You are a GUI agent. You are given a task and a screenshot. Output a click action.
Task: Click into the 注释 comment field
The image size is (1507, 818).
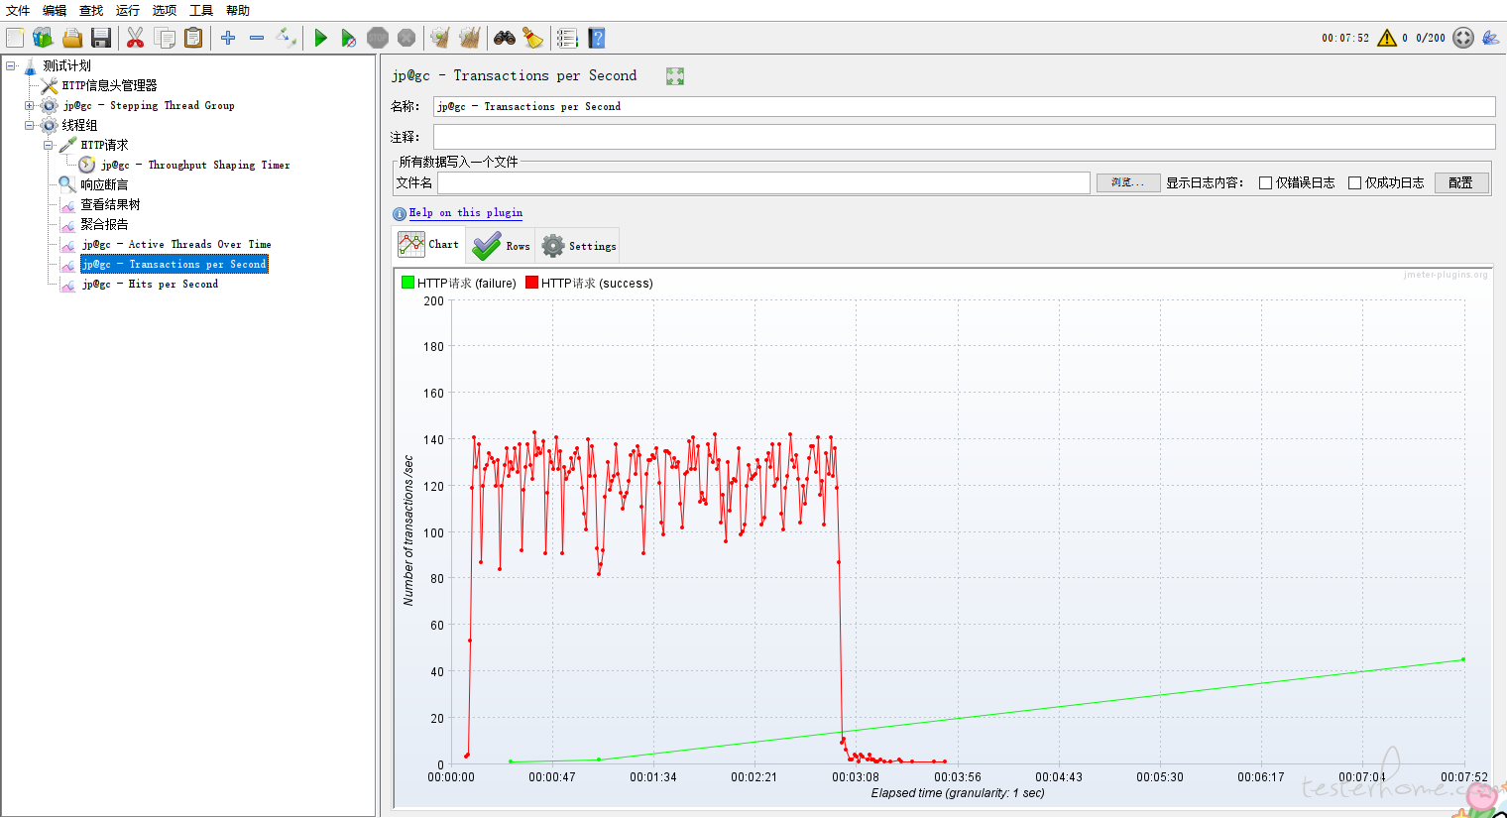coord(964,137)
